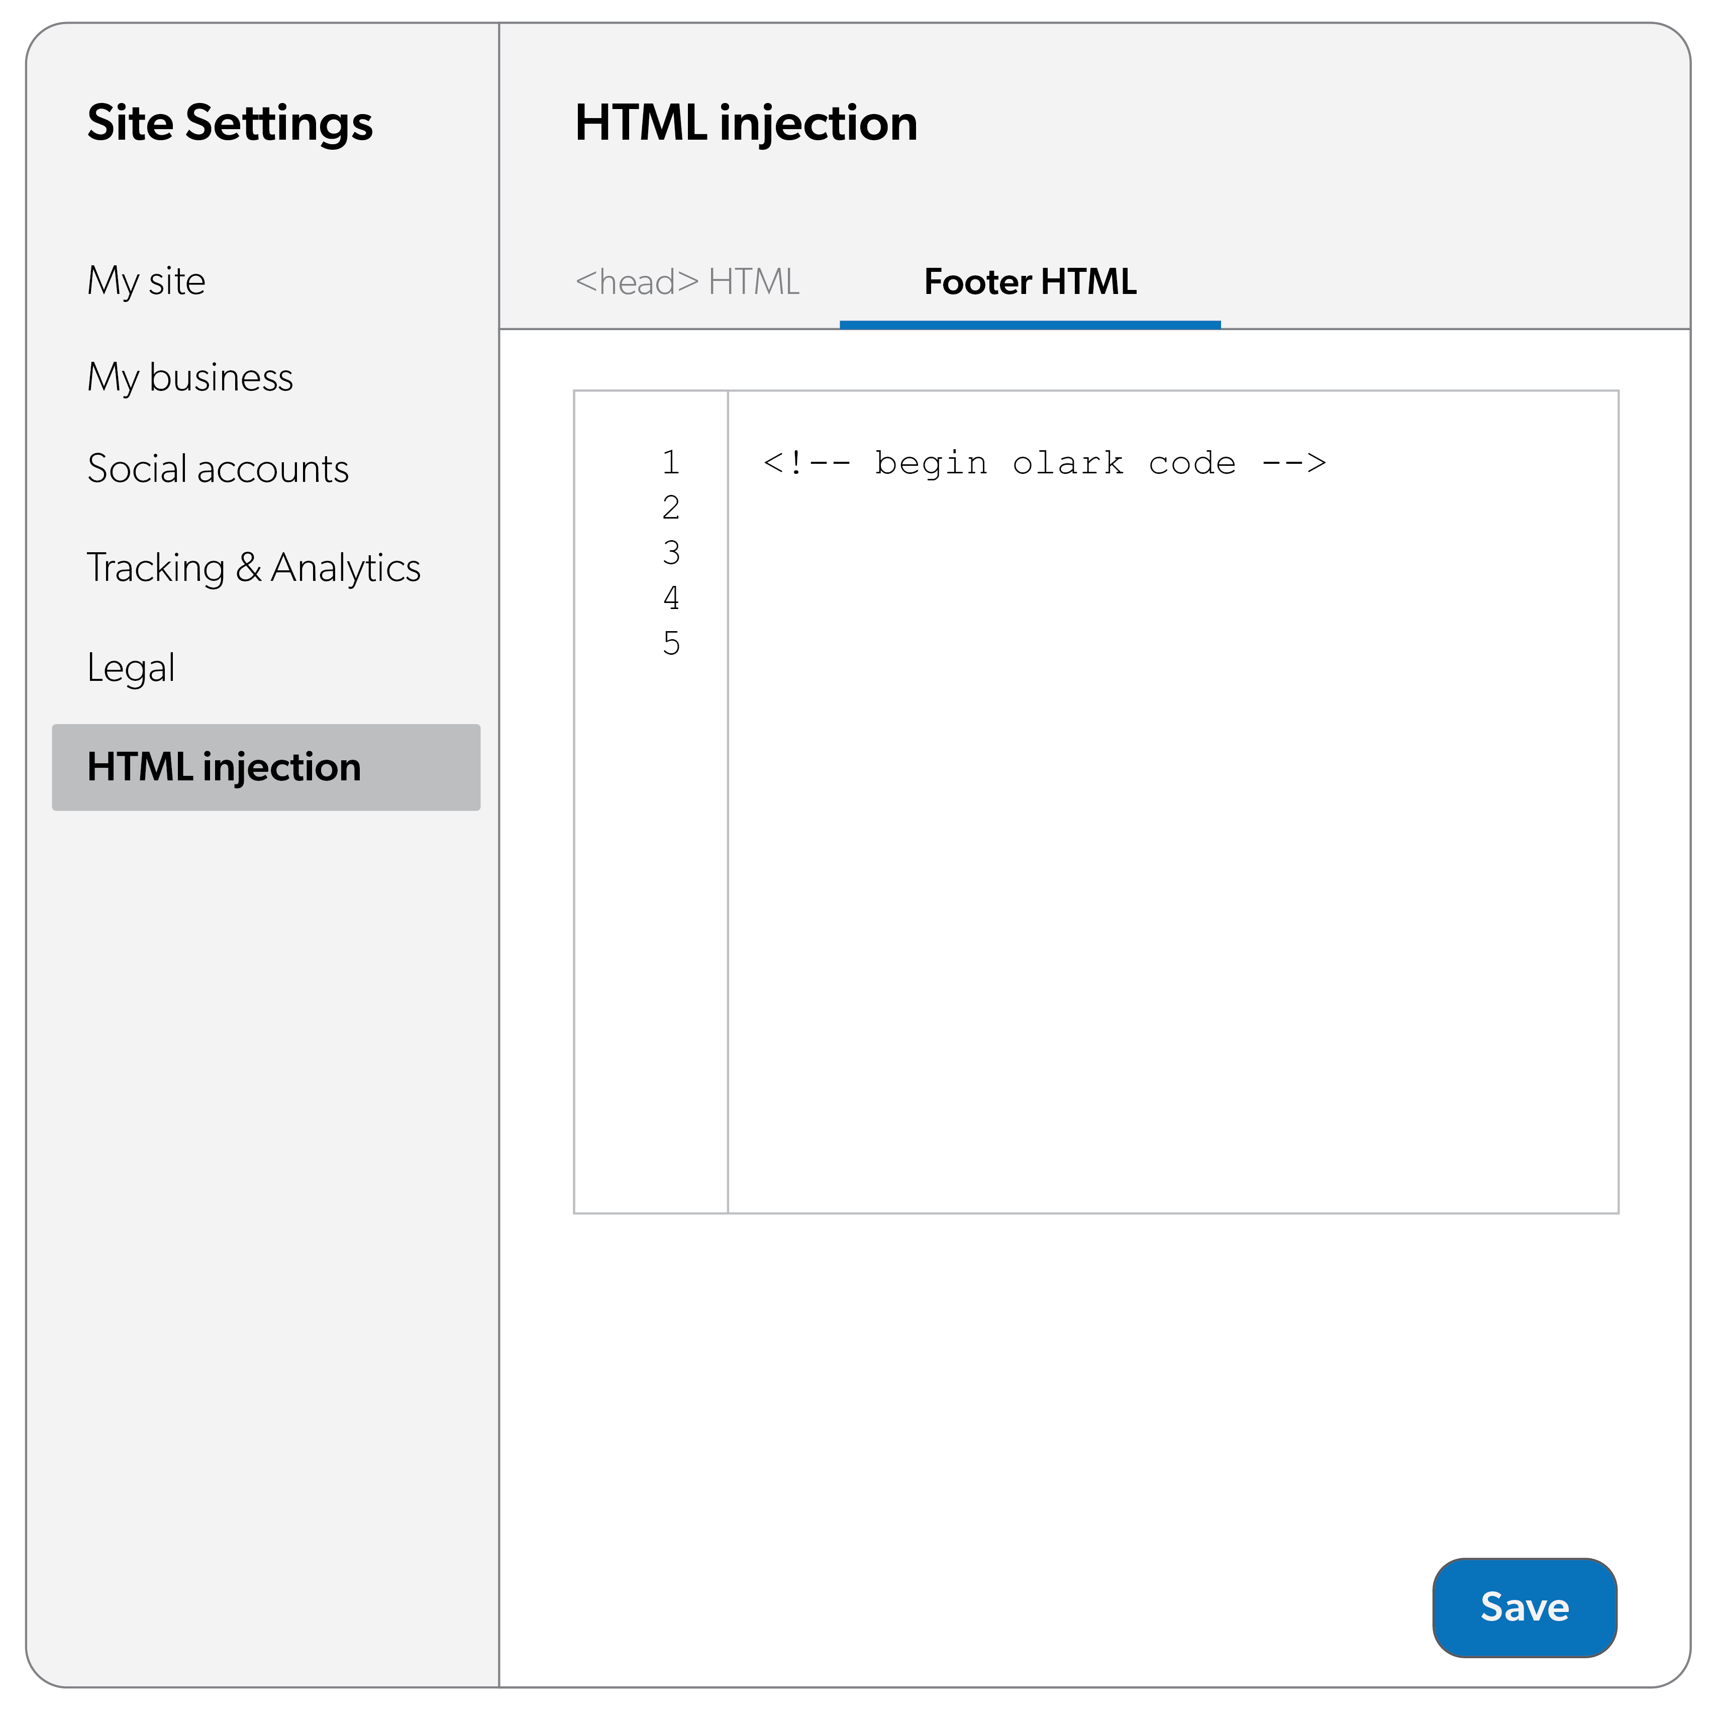Screen dimensions: 1717x1717
Task: Go to My business settings
Action: (190, 378)
